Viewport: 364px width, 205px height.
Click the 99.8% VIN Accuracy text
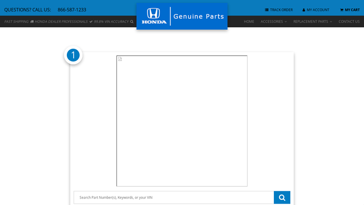click(111, 21)
